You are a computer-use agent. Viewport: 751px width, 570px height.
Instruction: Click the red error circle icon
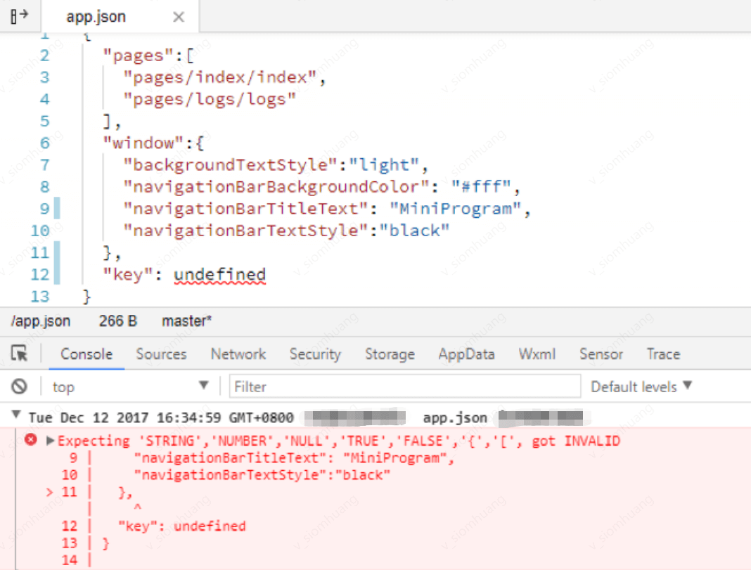click(31, 439)
